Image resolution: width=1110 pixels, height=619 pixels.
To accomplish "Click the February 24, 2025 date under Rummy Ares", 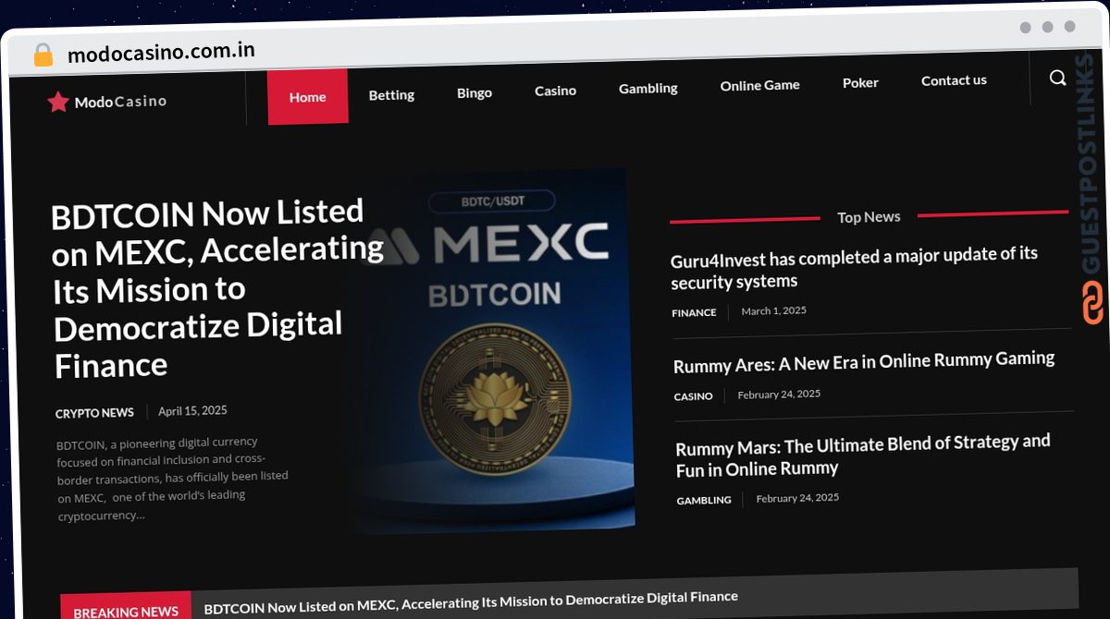I will coord(779,394).
